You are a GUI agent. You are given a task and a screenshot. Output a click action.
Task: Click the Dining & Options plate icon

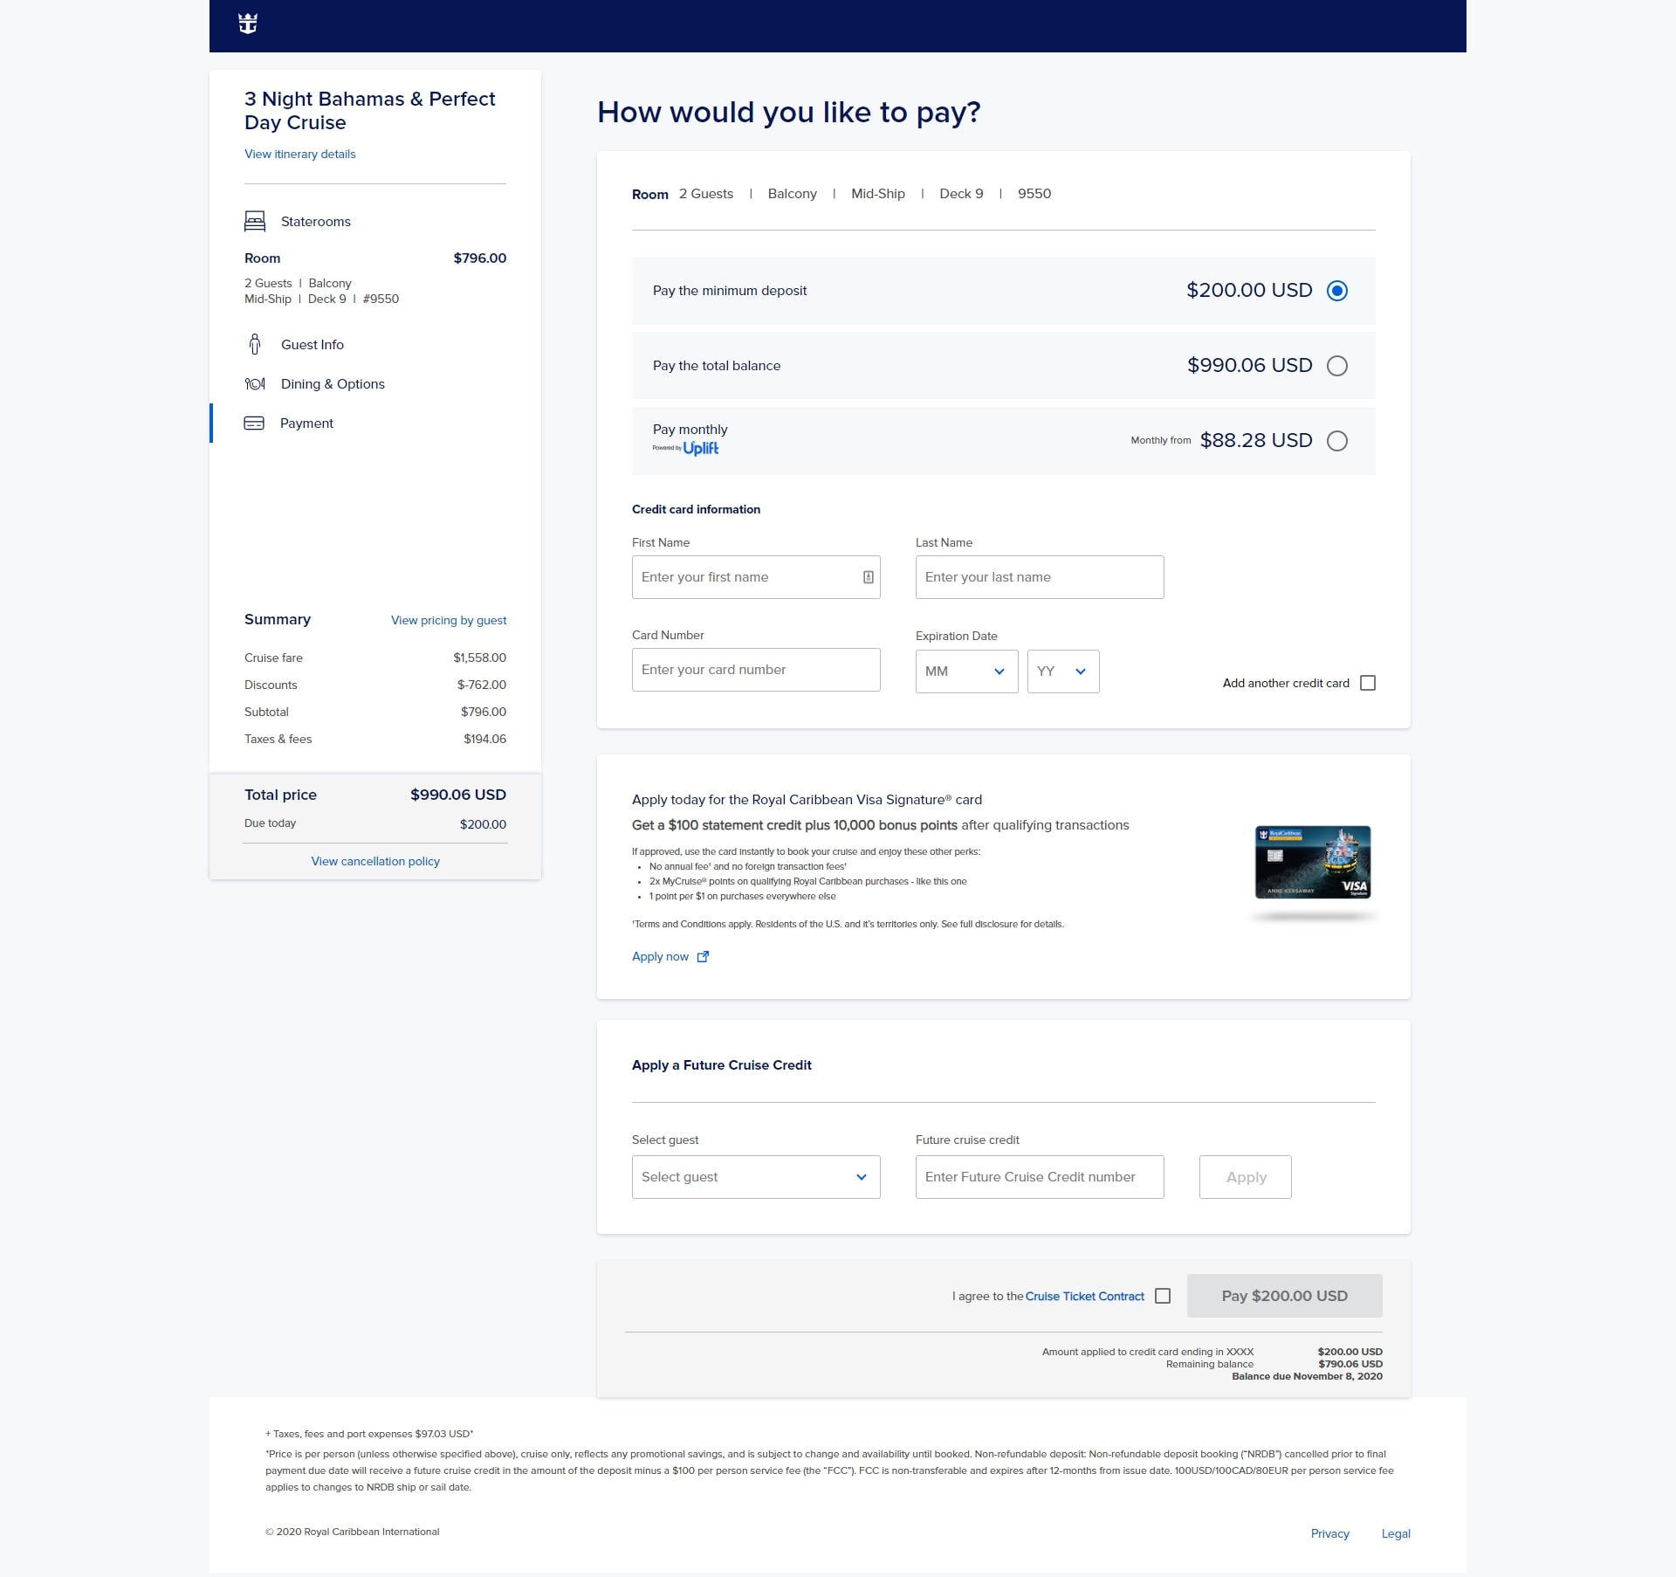click(x=255, y=383)
